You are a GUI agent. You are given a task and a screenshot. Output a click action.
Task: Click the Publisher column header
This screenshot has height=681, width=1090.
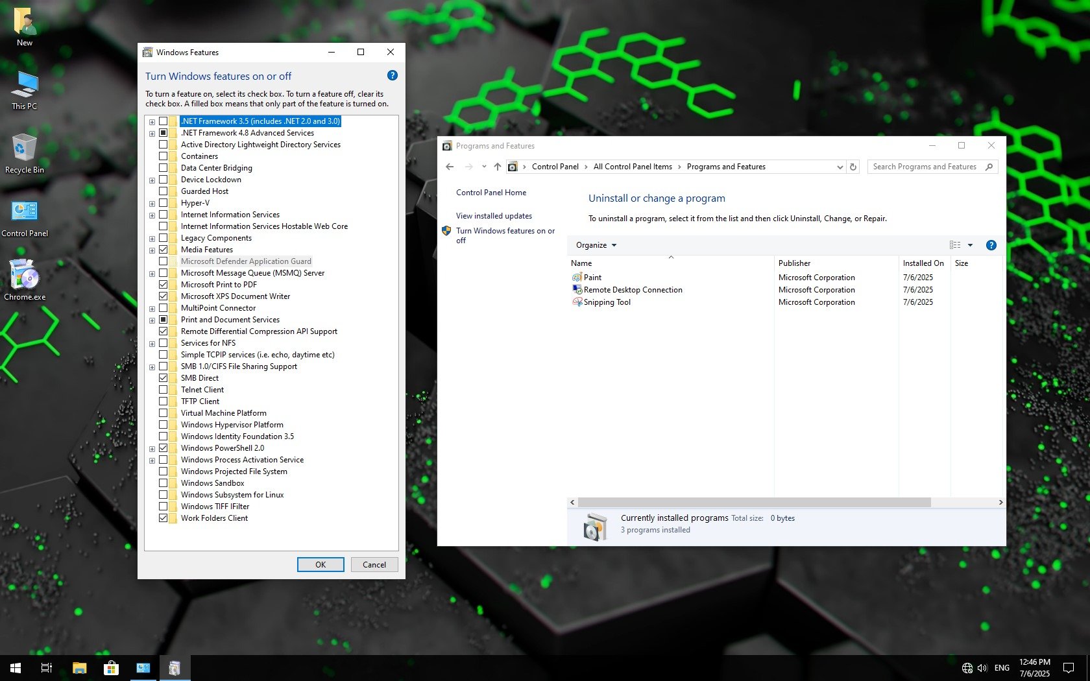[795, 263]
